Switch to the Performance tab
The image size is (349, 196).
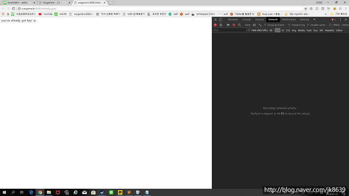point(289,19)
